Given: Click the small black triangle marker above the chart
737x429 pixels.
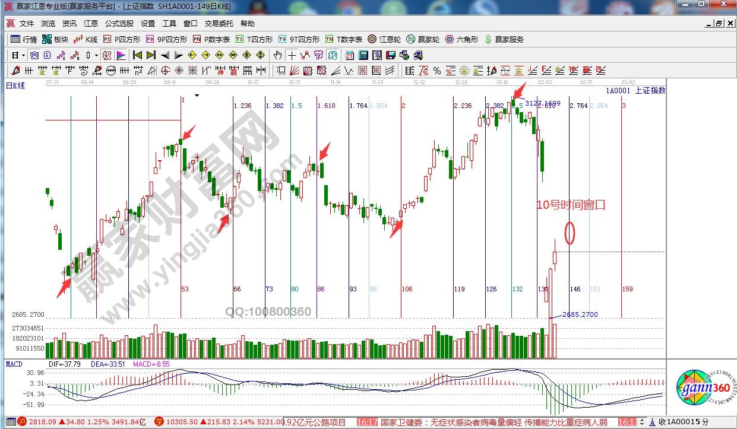Looking at the screenshot, I should pos(197,94).
